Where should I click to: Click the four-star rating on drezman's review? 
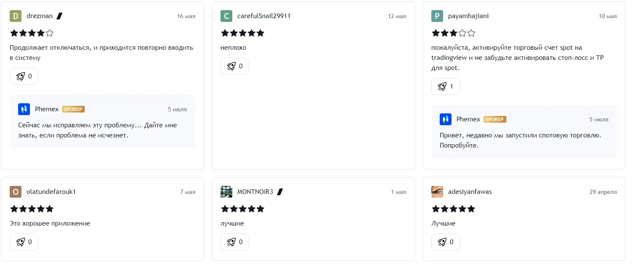click(32, 33)
